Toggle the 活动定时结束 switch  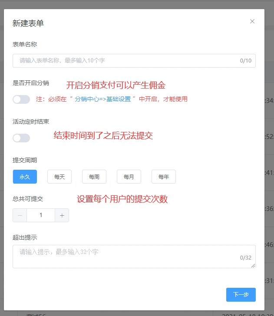tap(21, 138)
